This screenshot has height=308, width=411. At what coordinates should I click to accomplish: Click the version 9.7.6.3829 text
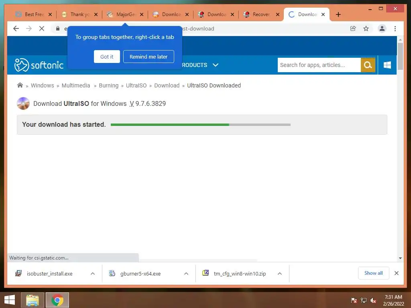tap(151, 104)
